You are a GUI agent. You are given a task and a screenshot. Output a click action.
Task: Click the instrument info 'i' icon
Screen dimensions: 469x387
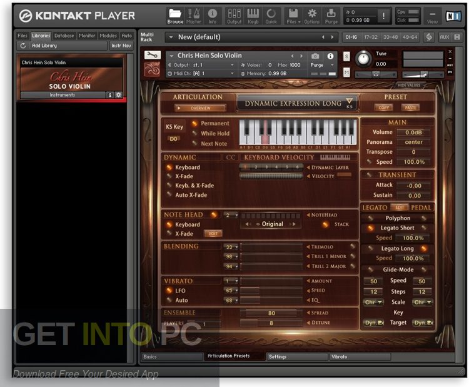[330, 56]
